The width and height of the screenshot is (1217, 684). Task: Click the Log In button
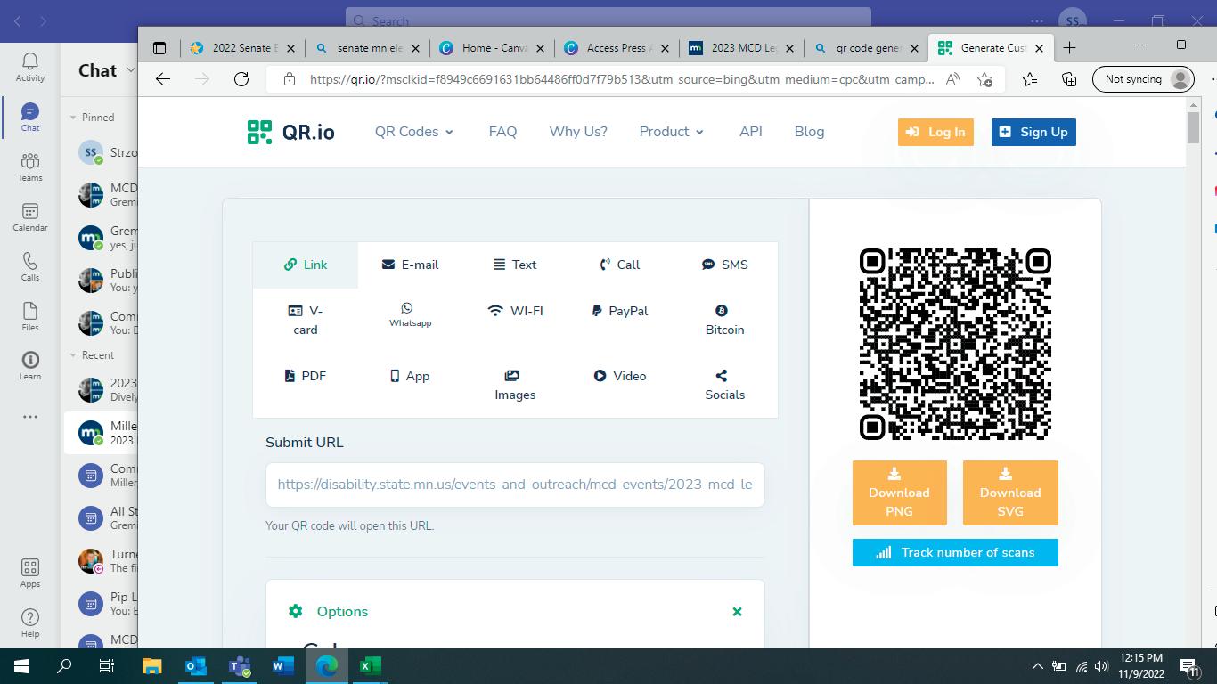(935, 132)
